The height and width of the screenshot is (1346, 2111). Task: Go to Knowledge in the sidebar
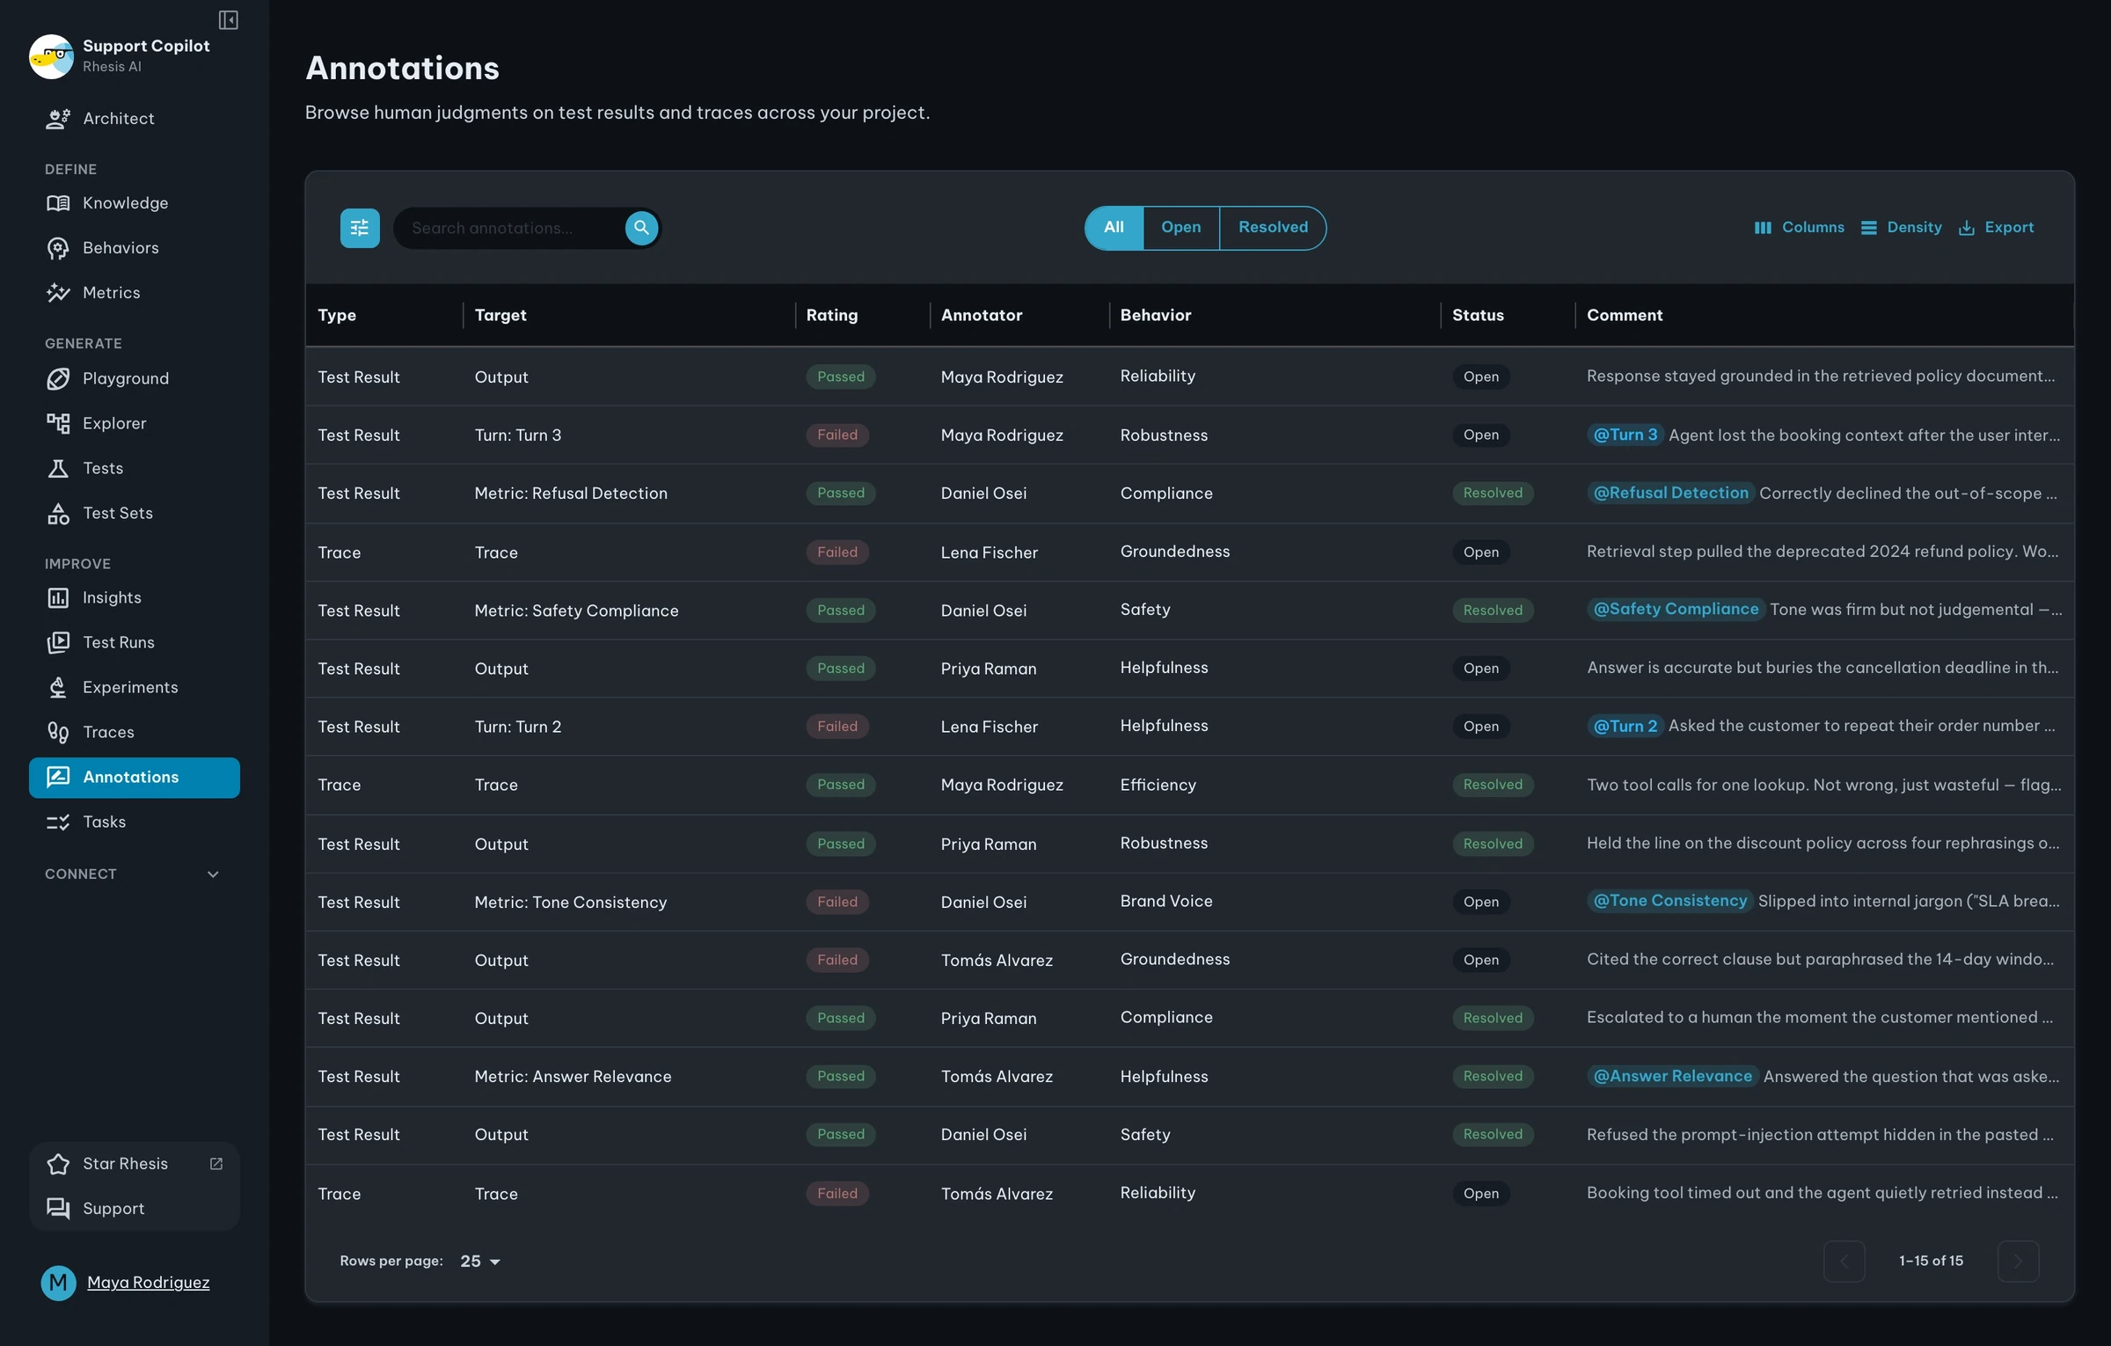[135, 203]
